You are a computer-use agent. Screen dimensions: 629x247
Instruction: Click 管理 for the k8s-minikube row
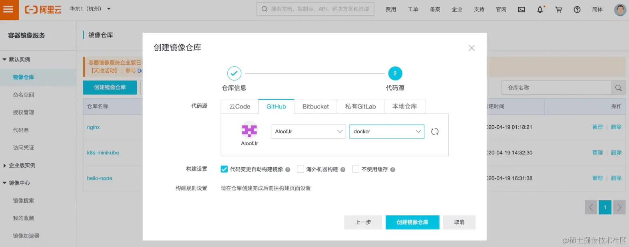click(x=597, y=153)
